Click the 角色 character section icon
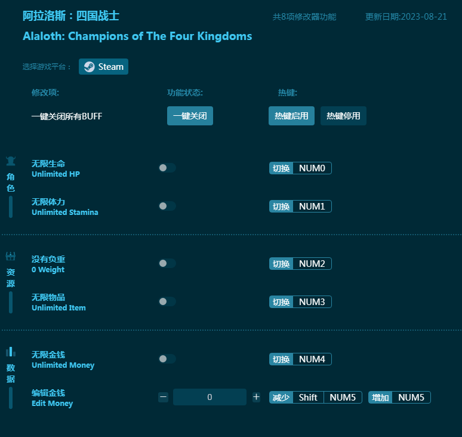Viewport: 462px width, 437px height. [11, 161]
